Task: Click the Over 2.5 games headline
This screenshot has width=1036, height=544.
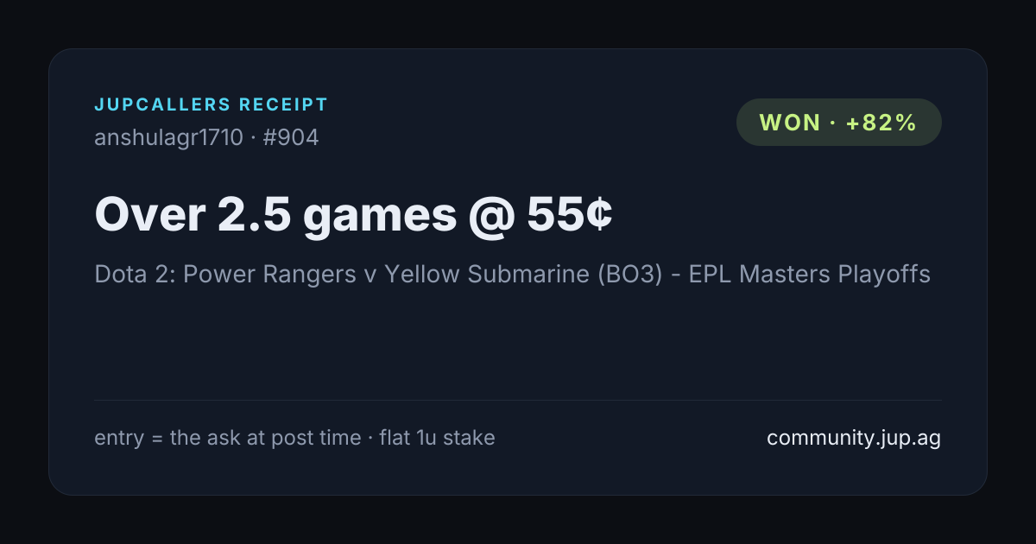Action: [275, 215]
